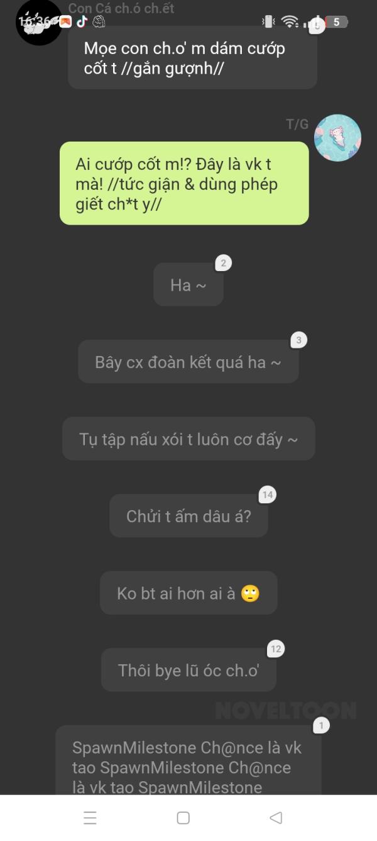Tap the bubble 'Ko bt ai hơn ai à'
The width and height of the screenshot is (377, 841).
tap(188, 593)
